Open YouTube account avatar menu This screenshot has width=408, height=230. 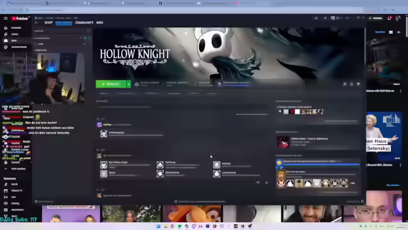[x=398, y=19]
